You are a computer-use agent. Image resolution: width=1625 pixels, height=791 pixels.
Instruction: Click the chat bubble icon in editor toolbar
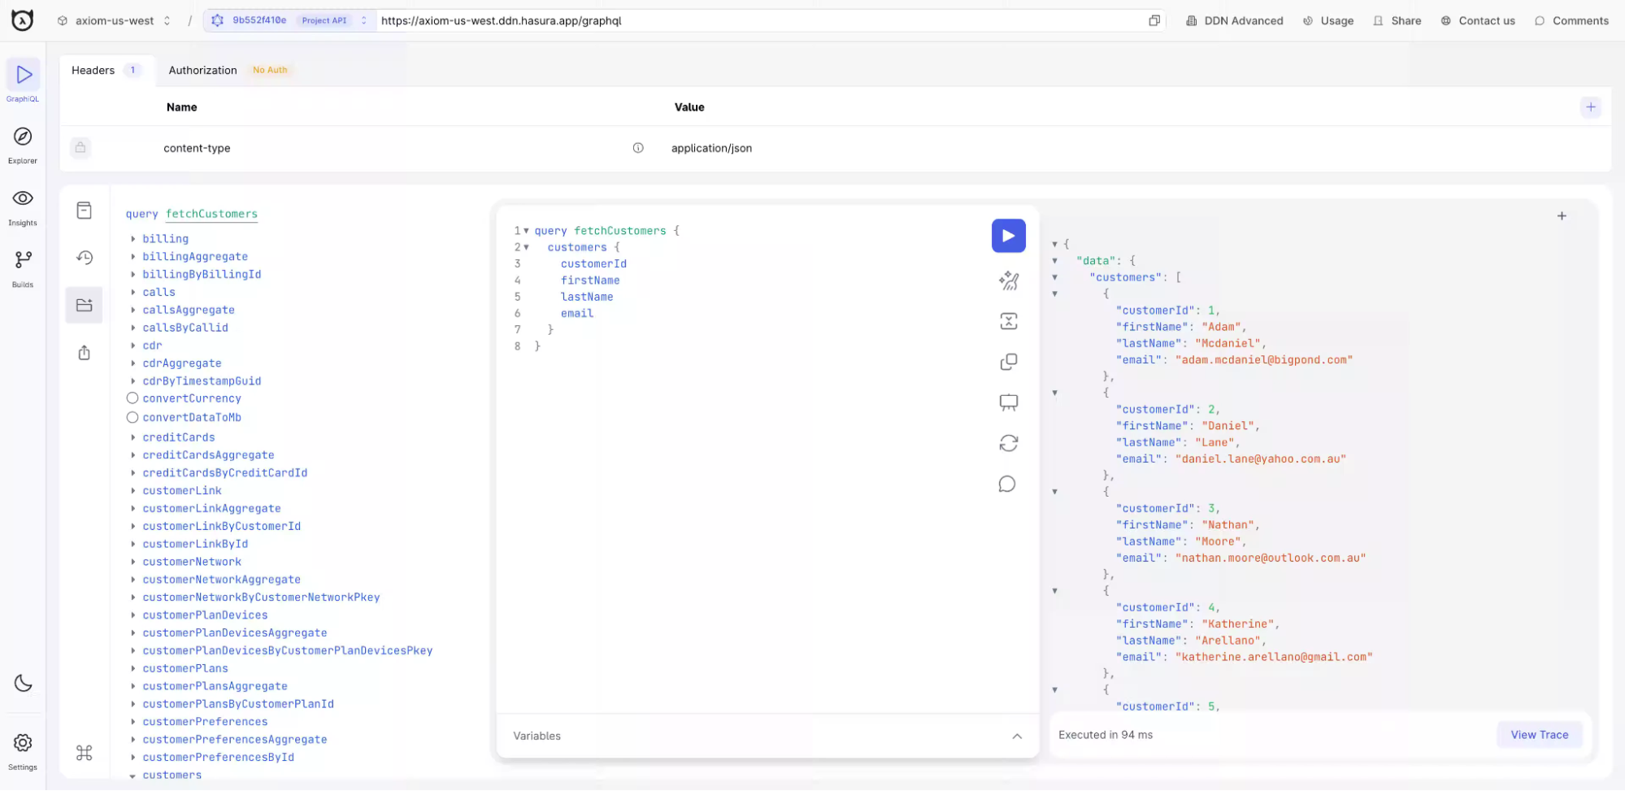[1007, 485]
